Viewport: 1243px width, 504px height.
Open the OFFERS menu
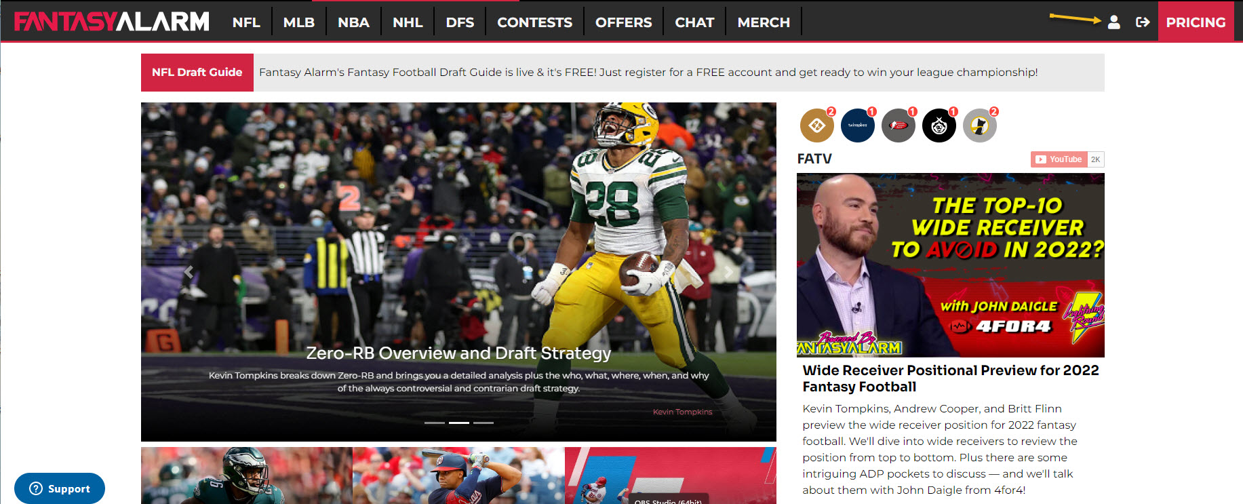click(x=624, y=22)
